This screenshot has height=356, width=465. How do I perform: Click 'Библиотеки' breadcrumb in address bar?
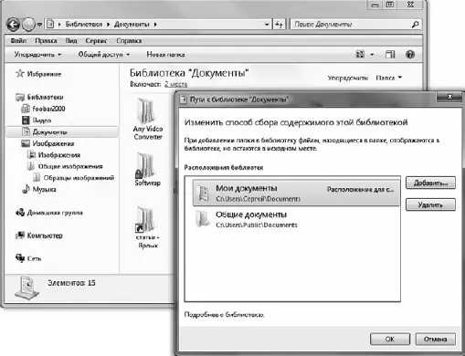click(83, 25)
